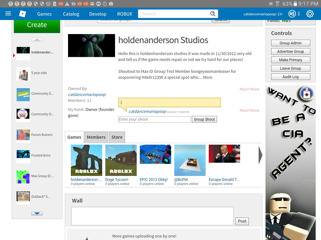321x240 pixels.
Task: Click the Group Shout button
Action: 204,119
